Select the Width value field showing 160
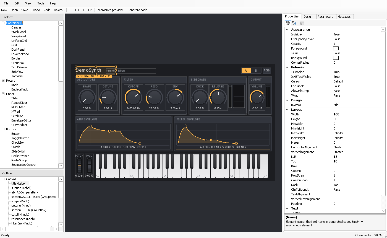Viewport: 387px width, 238px height. click(x=356, y=114)
